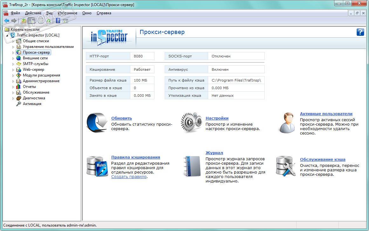Click the notebook icon beside Журнал
This screenshot has height=231, width=369.
[192, 166]
